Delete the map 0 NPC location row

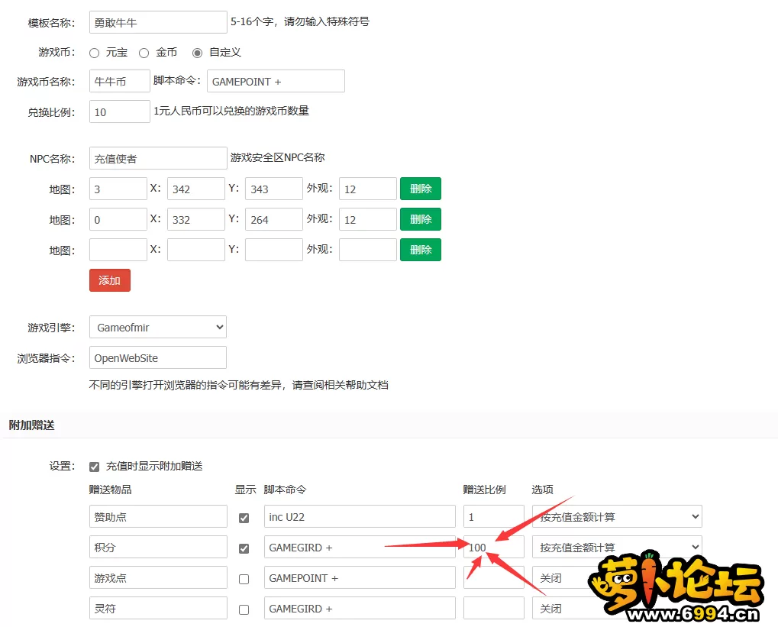pyautogui.click(x=420, y=219)
